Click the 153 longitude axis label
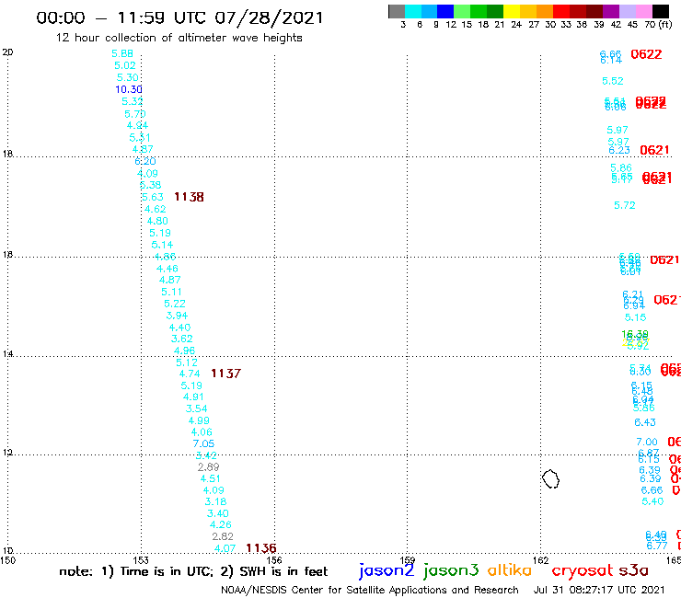The width and height of the screenshot is (681, 598). pos(141,560)
